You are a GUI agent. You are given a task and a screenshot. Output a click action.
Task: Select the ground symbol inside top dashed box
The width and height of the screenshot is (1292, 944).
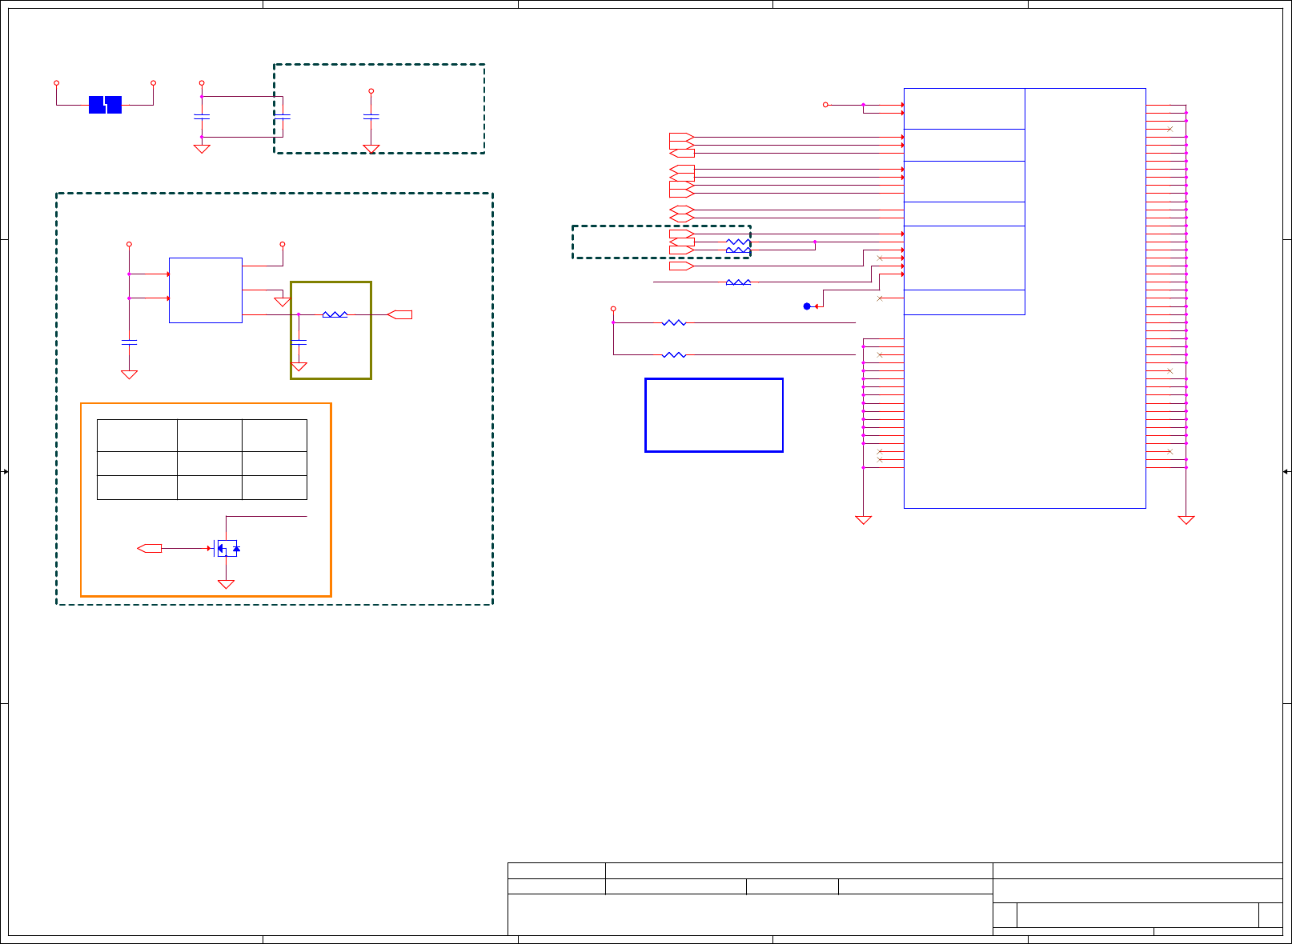pyautogui.click(x=371, y=149)
